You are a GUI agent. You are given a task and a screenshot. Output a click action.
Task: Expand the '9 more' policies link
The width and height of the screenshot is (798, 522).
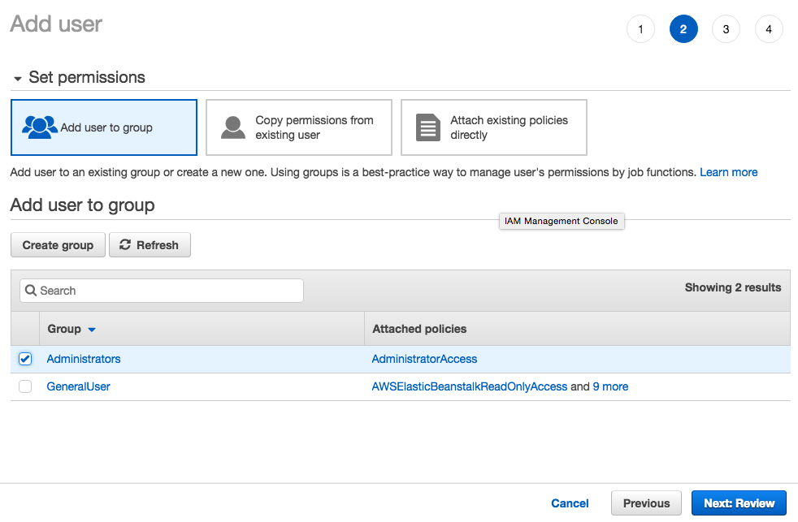coord(610,386)
